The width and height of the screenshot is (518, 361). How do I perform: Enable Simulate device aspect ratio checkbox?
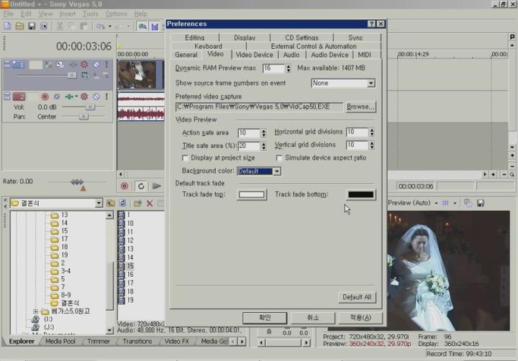tap(279, 158)
